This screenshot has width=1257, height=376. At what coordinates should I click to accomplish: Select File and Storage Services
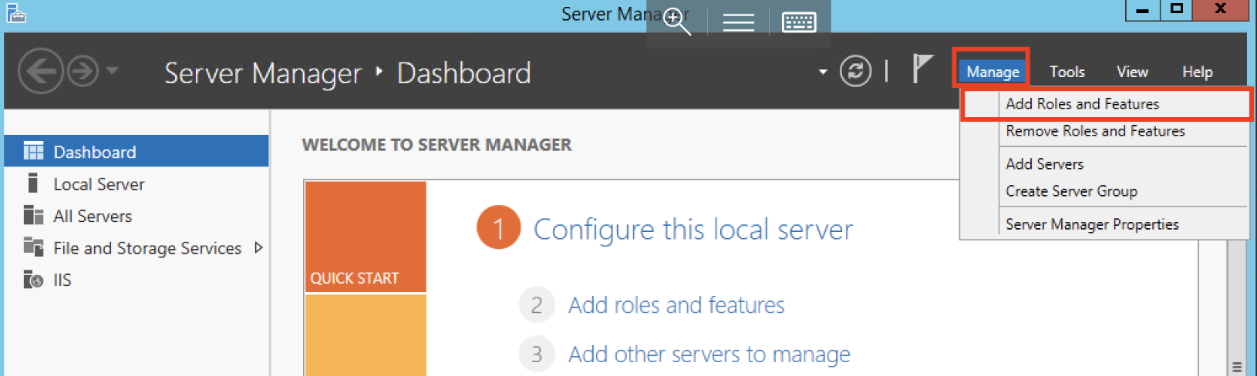pos(136,247)
